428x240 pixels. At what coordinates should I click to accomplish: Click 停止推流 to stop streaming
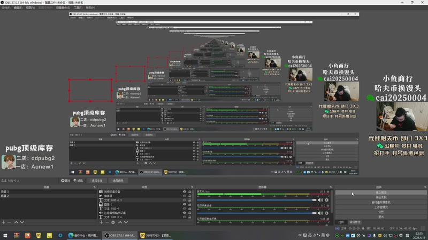point(381,193)
